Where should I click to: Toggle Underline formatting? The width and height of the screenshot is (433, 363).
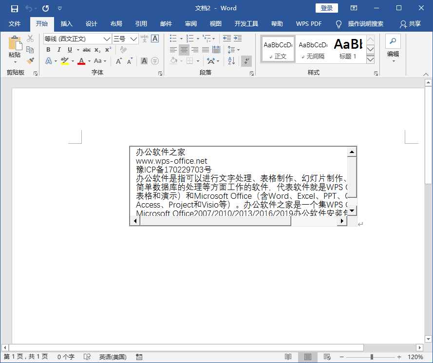70,50
